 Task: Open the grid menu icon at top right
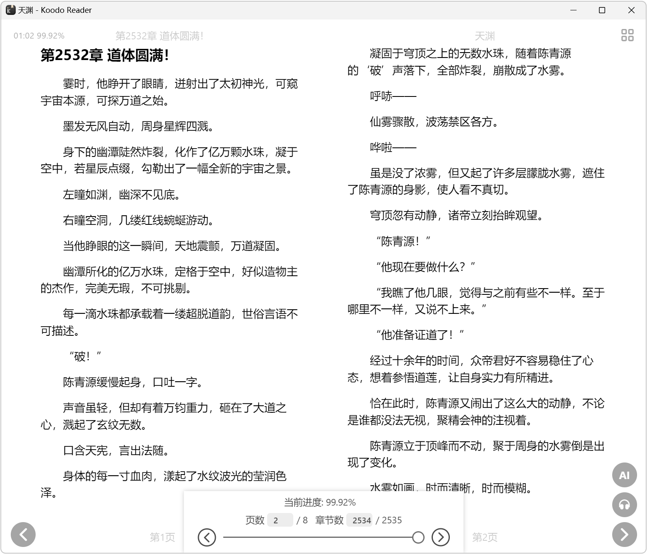coord(627,35)
